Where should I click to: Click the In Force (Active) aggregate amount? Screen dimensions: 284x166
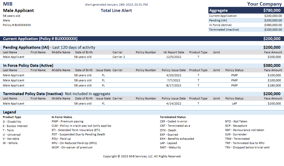click(273, 25)
